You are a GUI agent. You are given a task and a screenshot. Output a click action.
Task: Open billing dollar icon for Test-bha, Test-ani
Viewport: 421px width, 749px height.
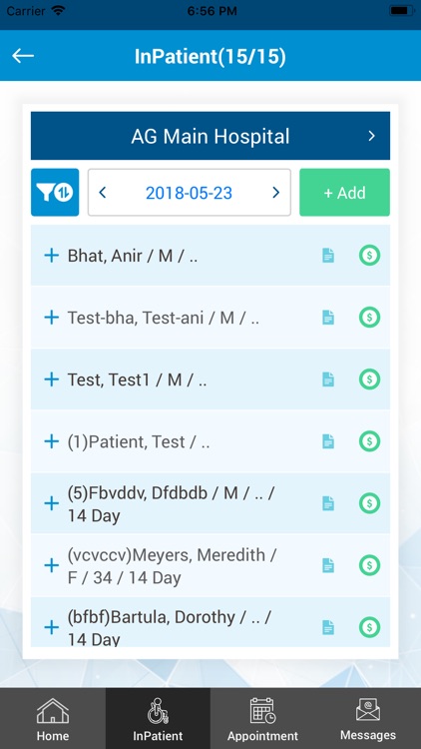(x=369, y=317)
